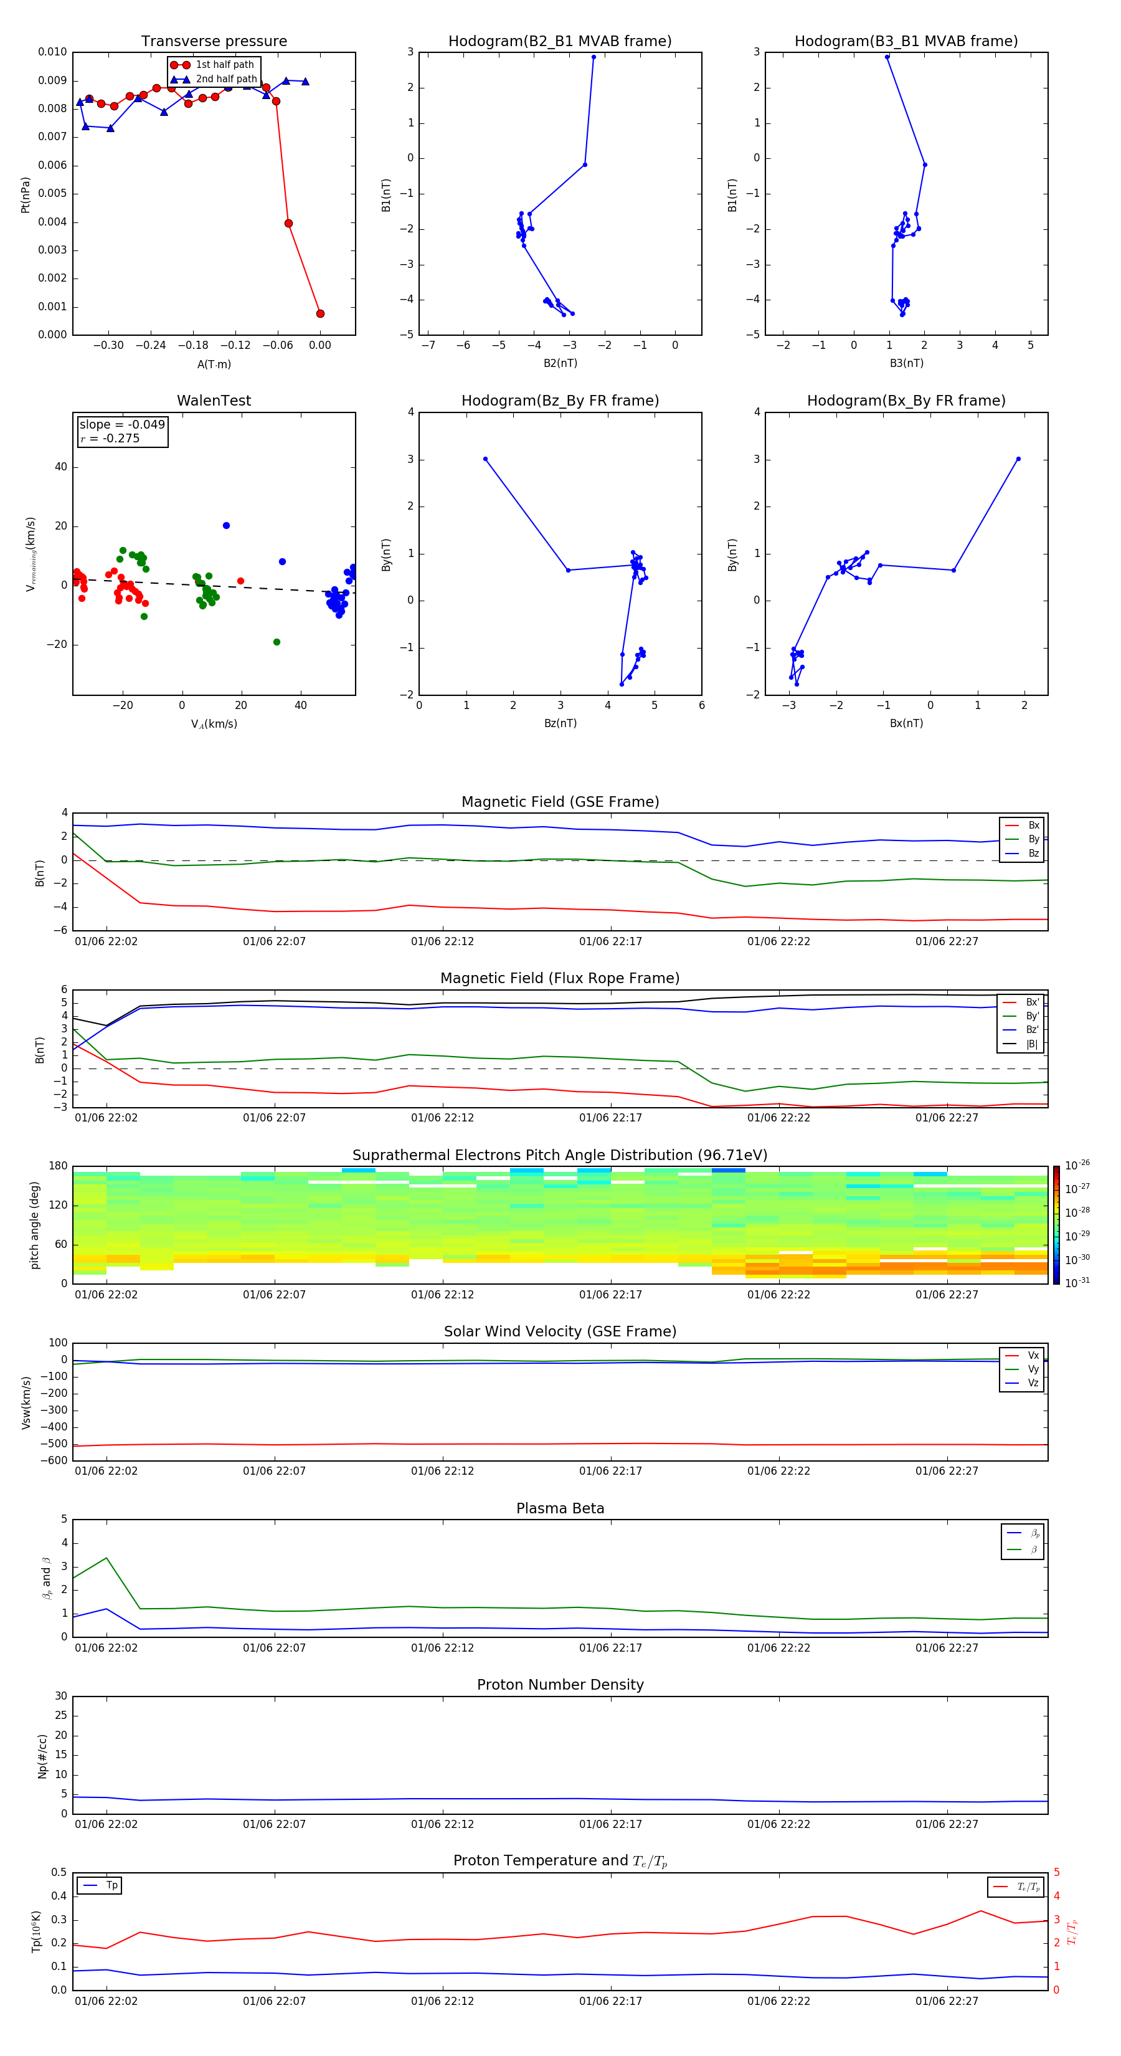The image size is (1121, 2056).
Task: Click the B2(nT) x-axis label
Action: pos(560,363)
